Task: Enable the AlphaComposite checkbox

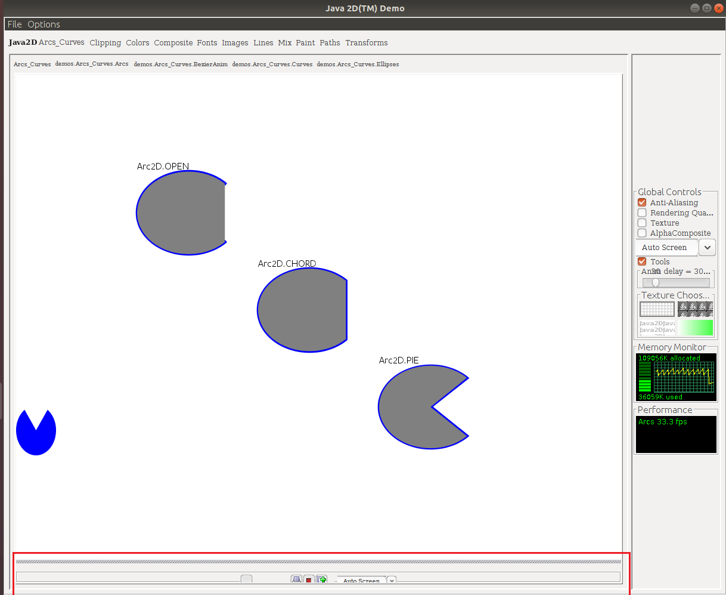Action: [x=642, y=233]
